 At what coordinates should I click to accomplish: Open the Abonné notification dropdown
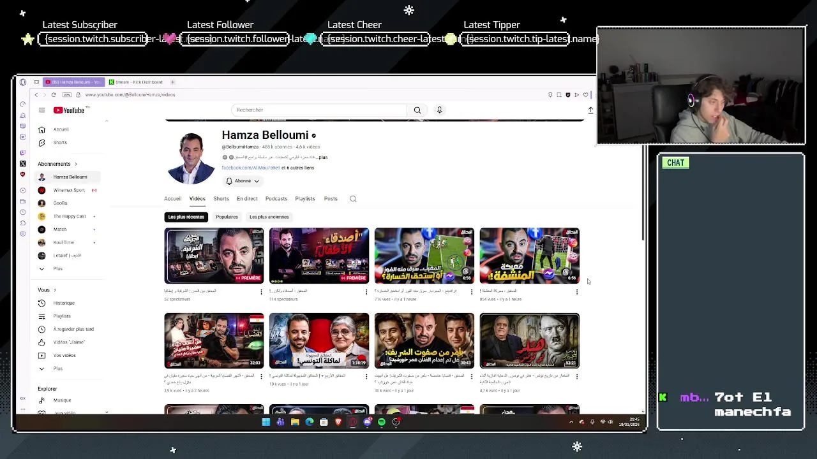coord(242,181)
